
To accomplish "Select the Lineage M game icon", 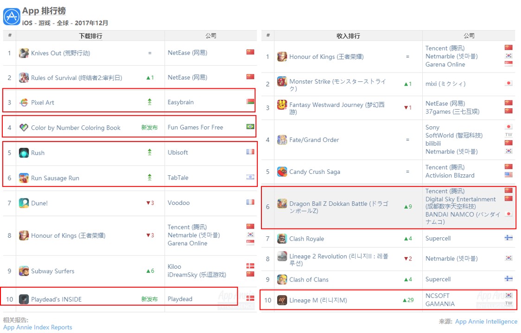I will (282, 300).
